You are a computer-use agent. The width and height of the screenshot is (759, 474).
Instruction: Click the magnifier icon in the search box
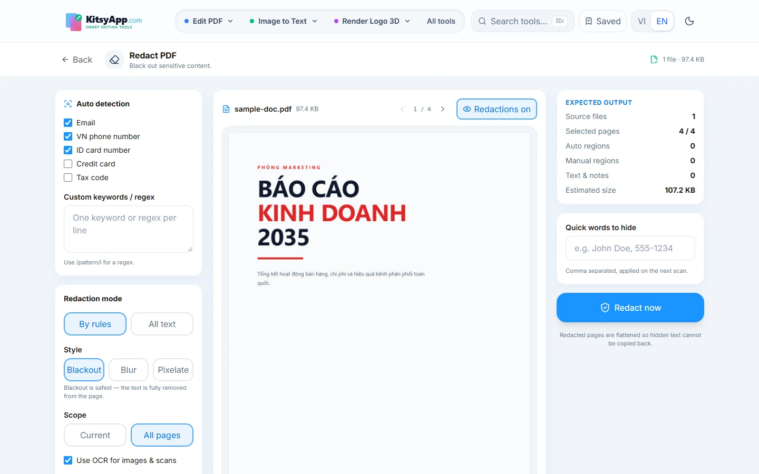[x=482, y=21]
